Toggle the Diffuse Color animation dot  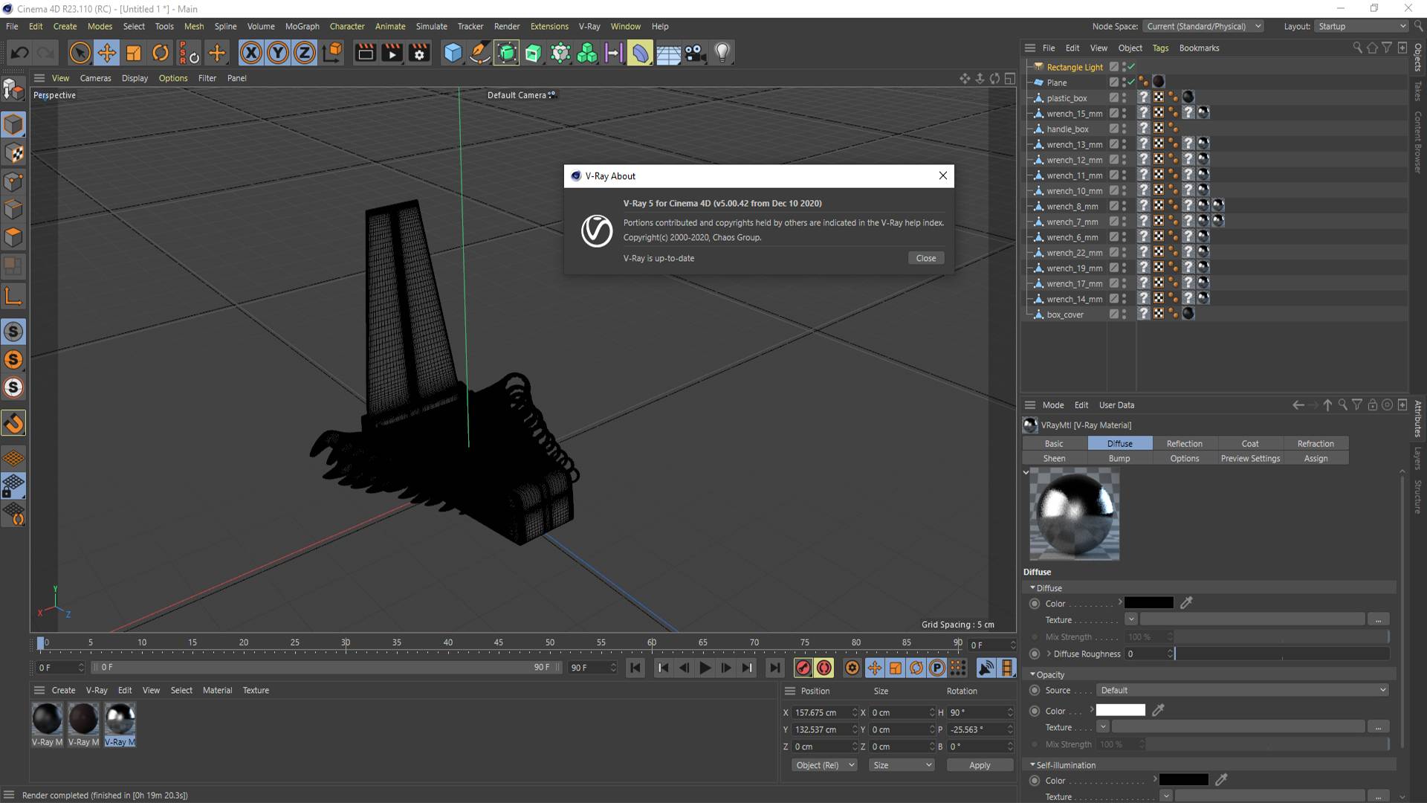1035,604
